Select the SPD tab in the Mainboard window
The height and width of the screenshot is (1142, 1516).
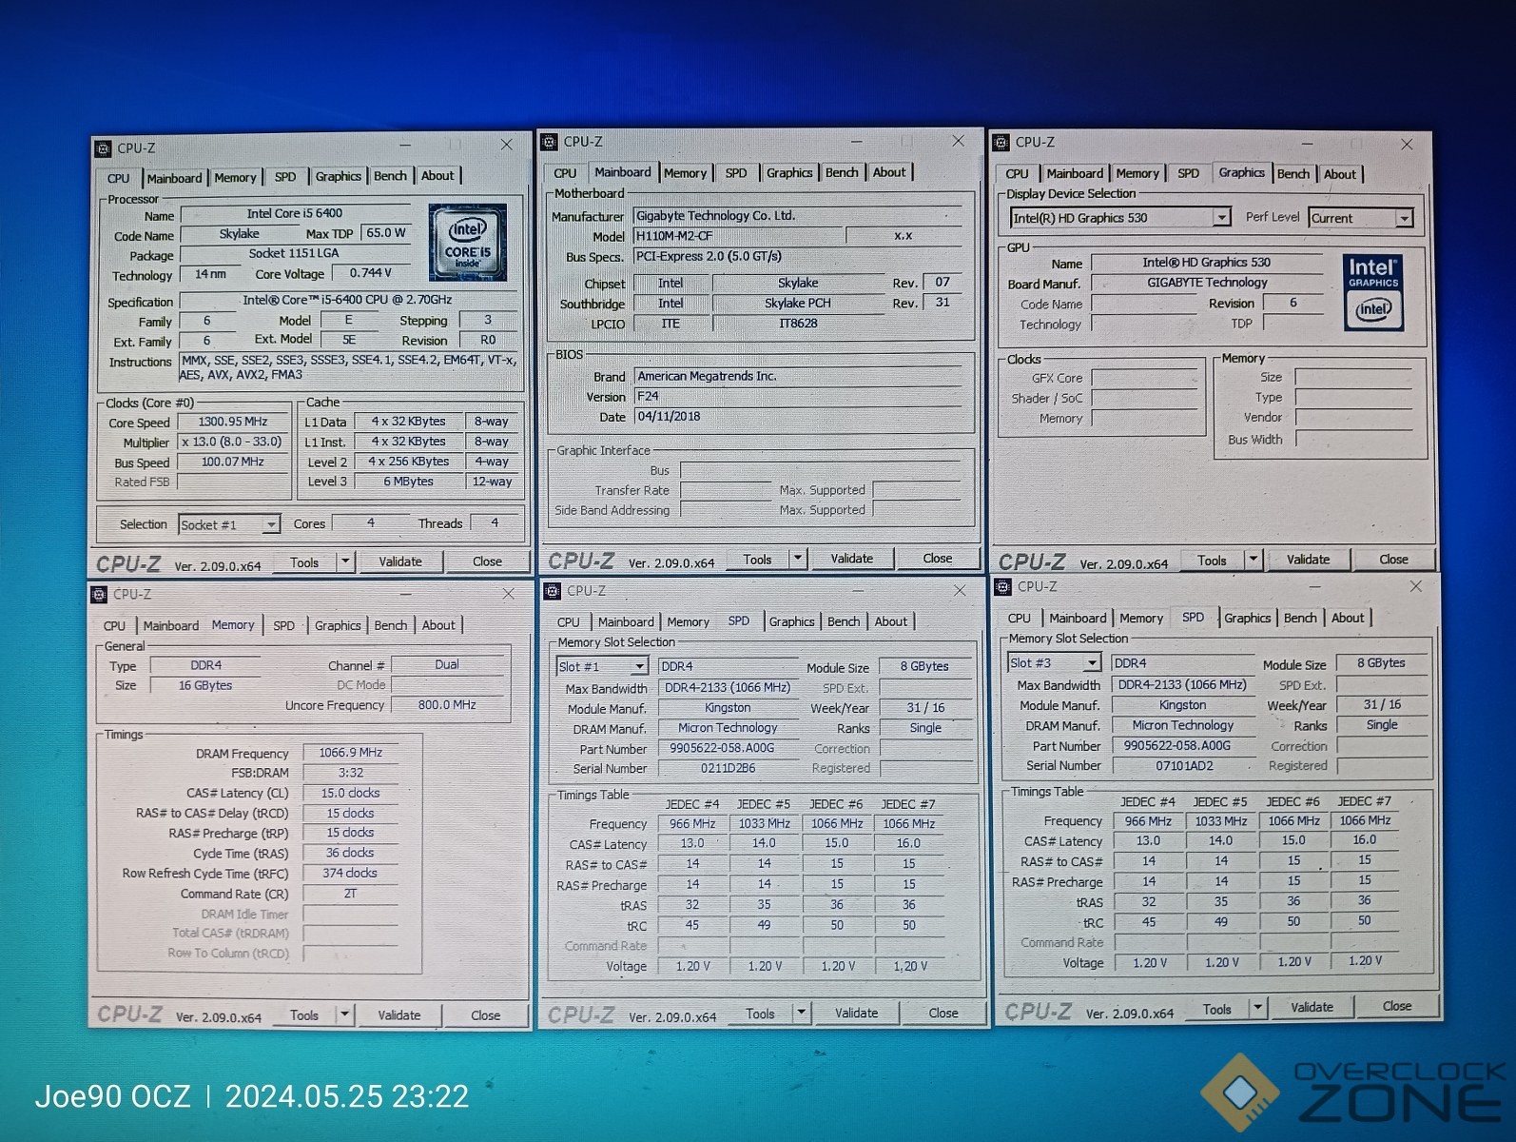click(736, 173)
